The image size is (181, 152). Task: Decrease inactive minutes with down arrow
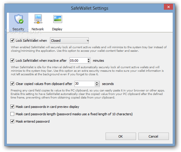point(88,62)
